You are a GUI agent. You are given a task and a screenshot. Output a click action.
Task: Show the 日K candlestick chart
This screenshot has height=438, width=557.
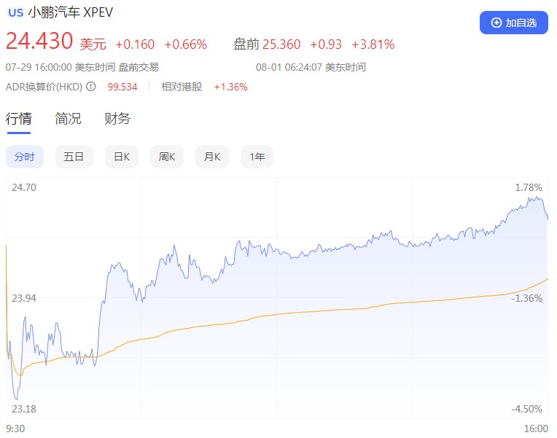tap(121, 157)
